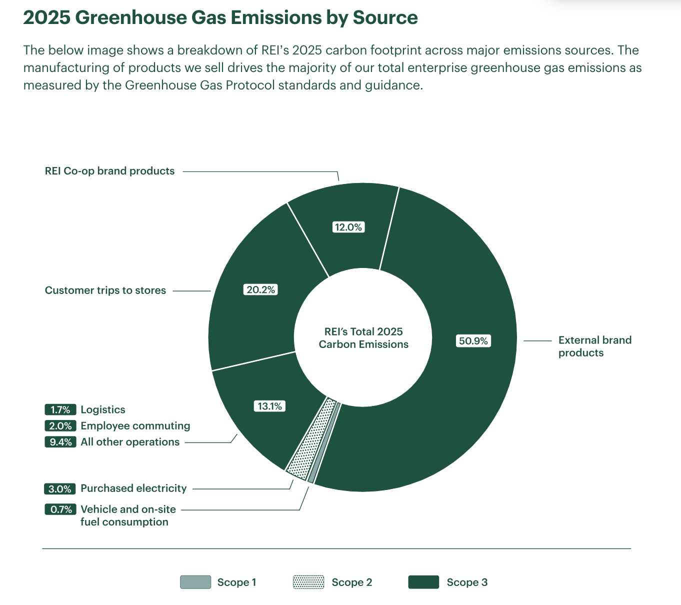This screenshot has width=681, height=605.
Task: Select the 50.9% External brand products slice label
Action: coord(473,341)
